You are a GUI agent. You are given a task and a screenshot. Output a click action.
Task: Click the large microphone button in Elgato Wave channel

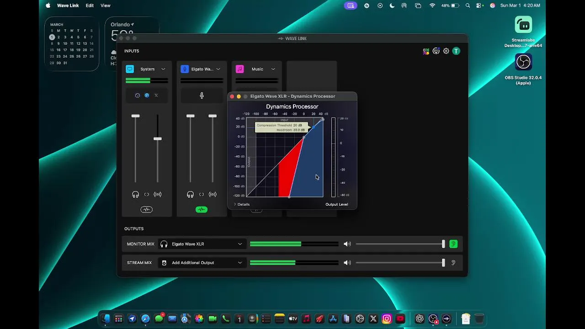(202, 96)
